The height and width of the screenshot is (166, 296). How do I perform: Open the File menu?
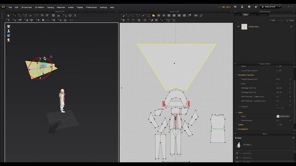tap(10, 7)
